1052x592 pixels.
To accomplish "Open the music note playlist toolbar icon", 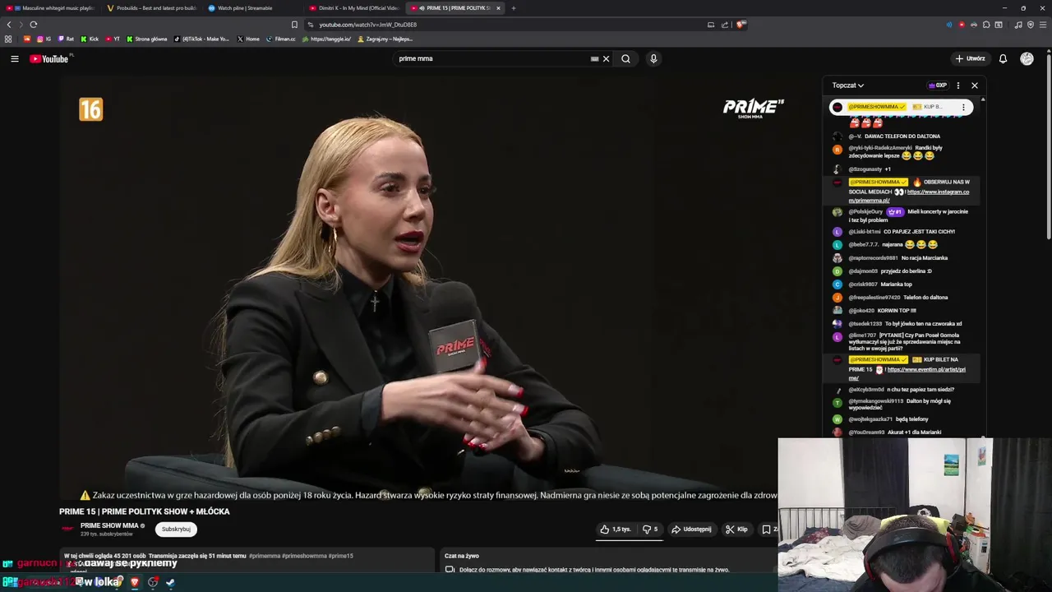I will 1018,25.
